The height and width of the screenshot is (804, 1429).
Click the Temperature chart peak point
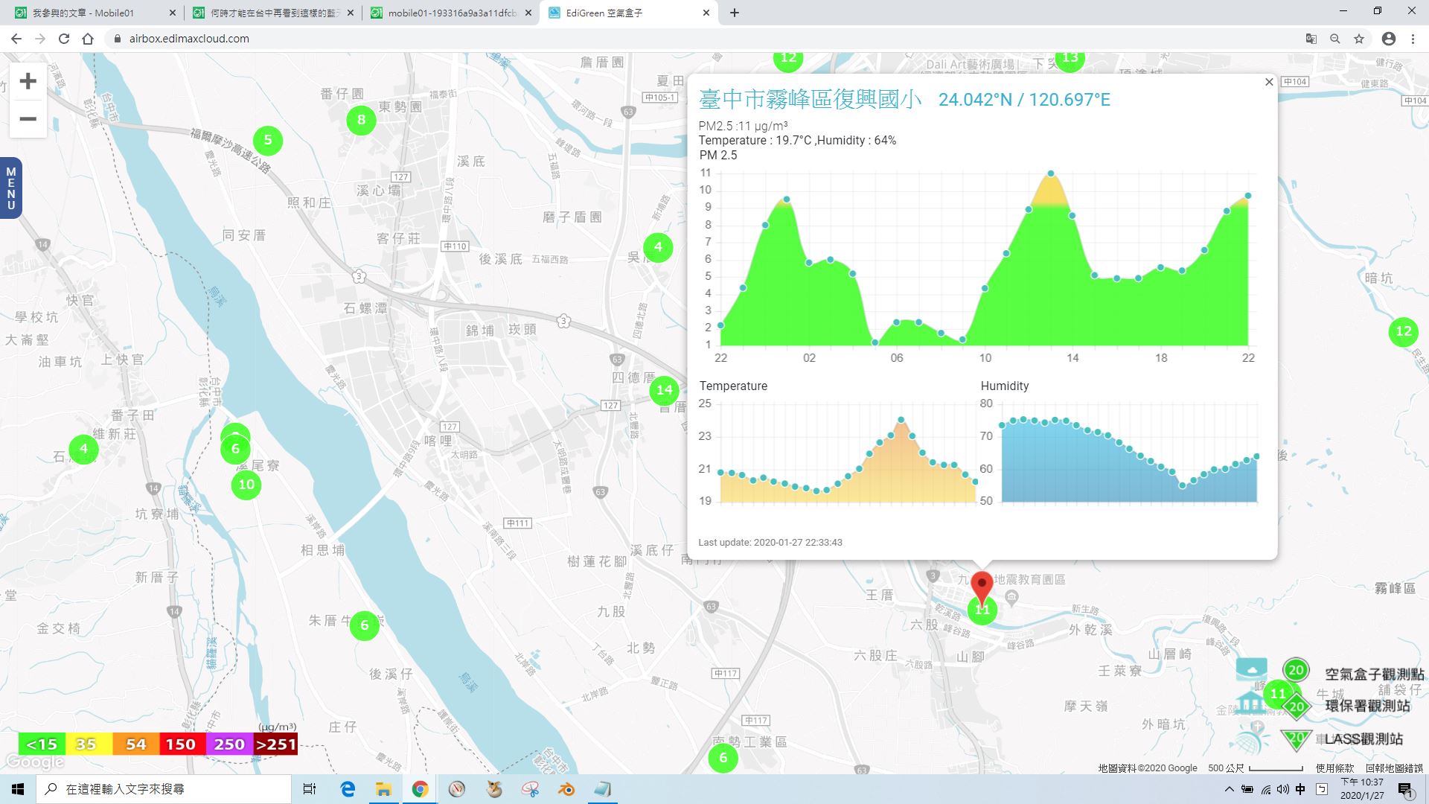click(901, 420)
